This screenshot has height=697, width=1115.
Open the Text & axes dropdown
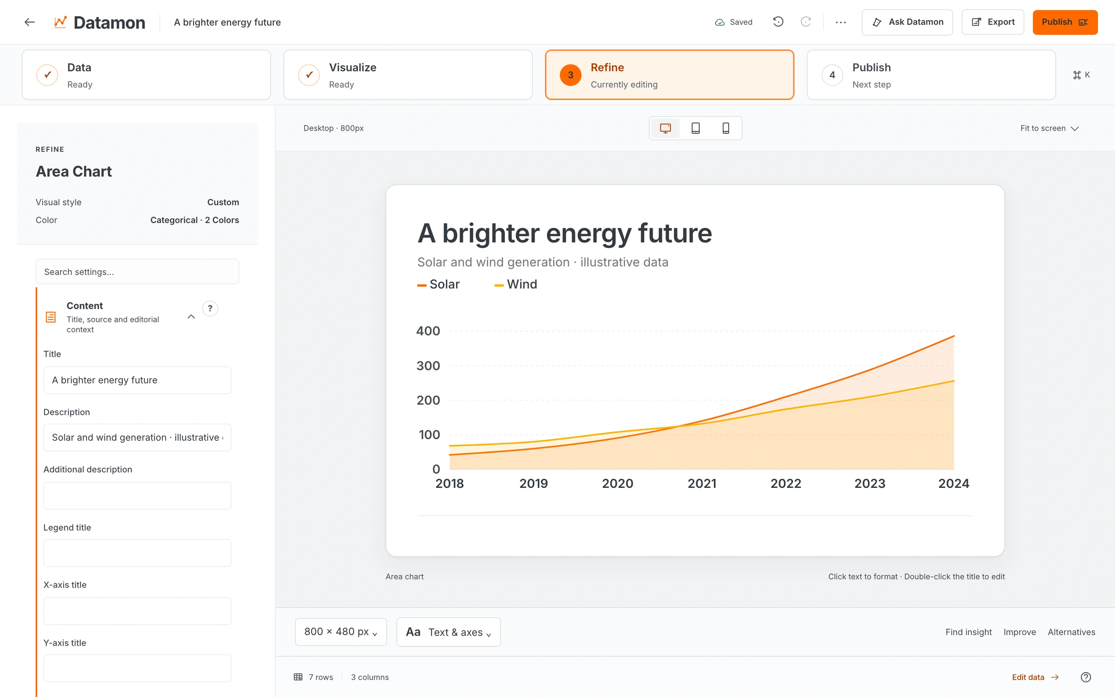point(448,632)
